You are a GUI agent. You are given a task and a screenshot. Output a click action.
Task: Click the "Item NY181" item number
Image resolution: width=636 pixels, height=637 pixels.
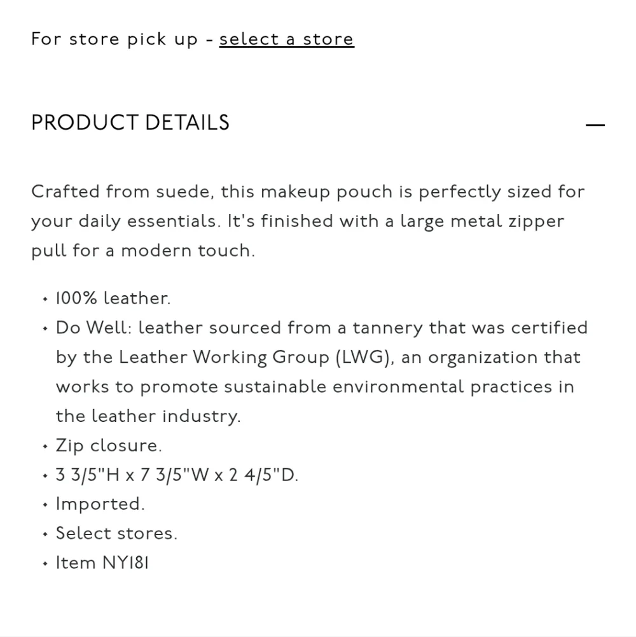102,563
